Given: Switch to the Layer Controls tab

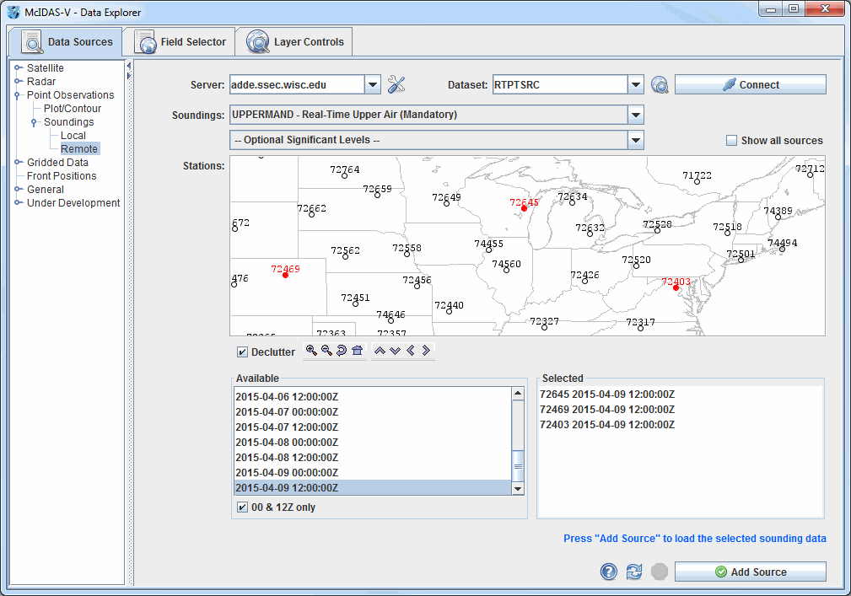Looking at the screenshot, I should click(294, 42).
